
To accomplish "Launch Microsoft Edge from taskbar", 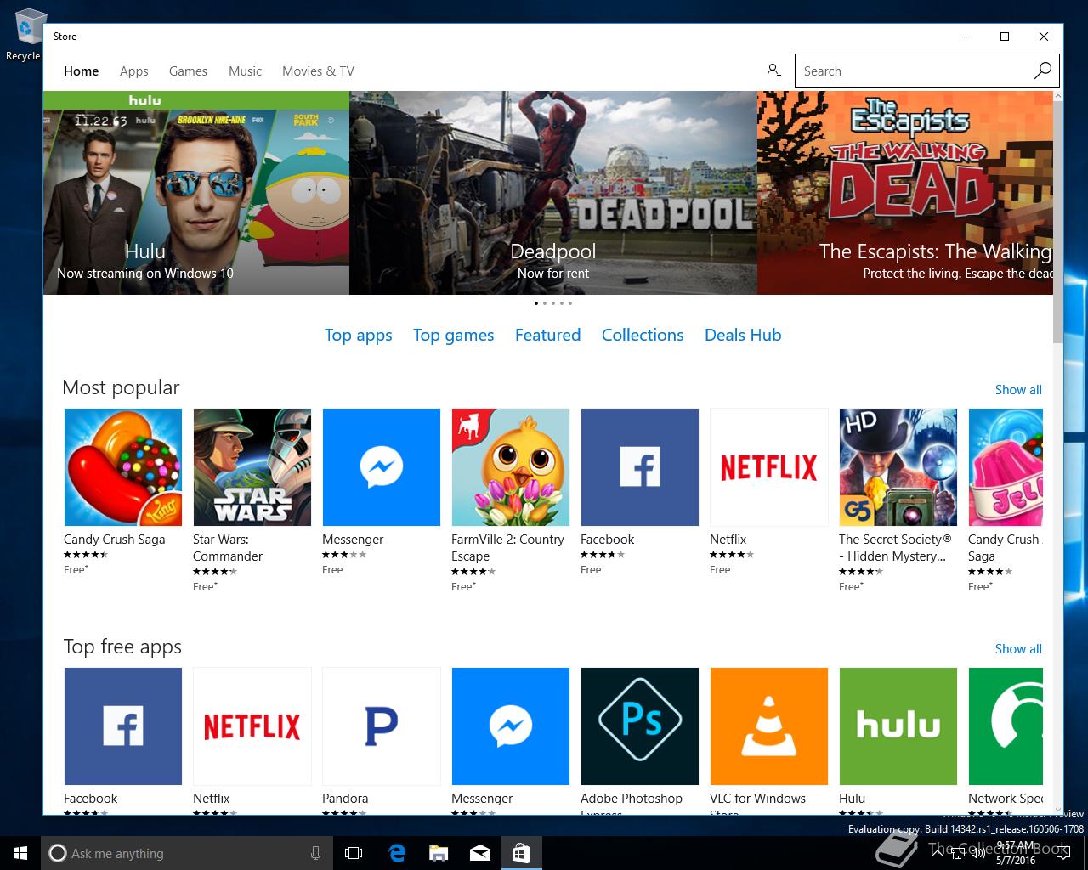I will coord(397,853).
